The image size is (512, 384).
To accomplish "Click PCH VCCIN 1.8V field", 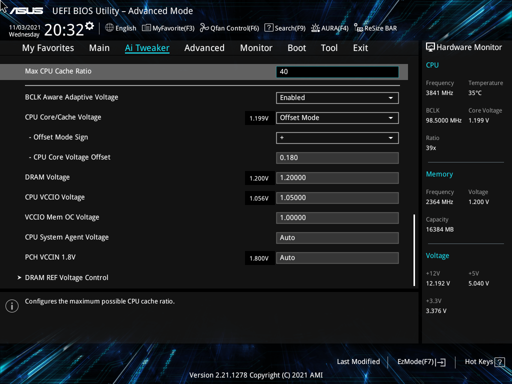I will pos(337,258).
